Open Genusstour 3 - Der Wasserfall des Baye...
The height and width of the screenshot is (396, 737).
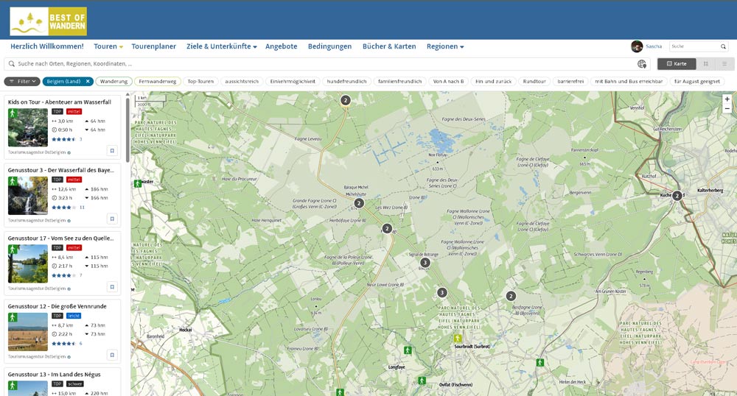(x=60, y=170)
